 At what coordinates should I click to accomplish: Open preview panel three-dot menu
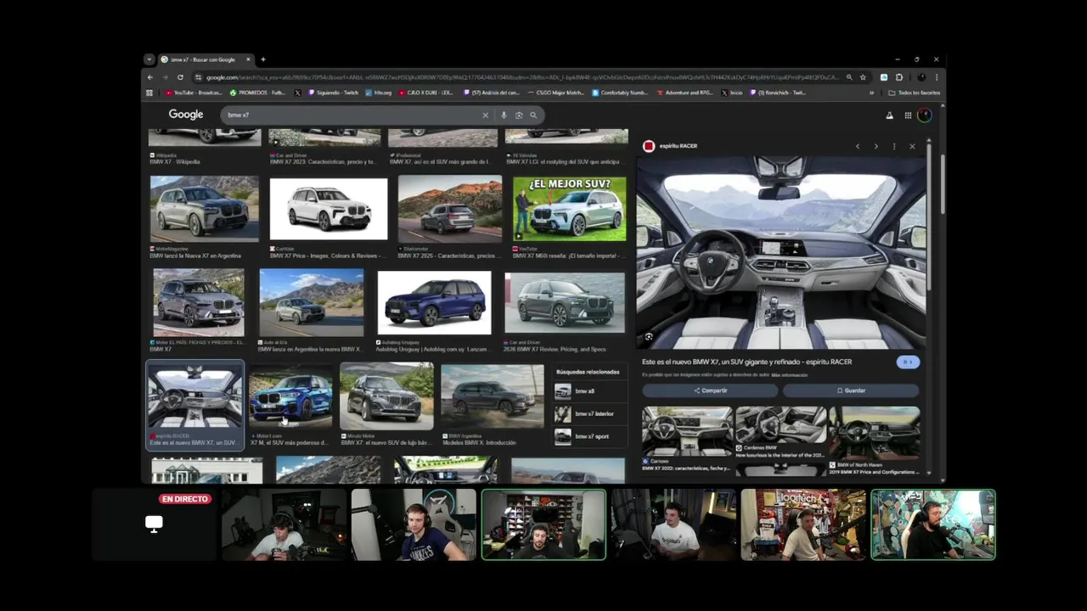click(x=894, y=146)
